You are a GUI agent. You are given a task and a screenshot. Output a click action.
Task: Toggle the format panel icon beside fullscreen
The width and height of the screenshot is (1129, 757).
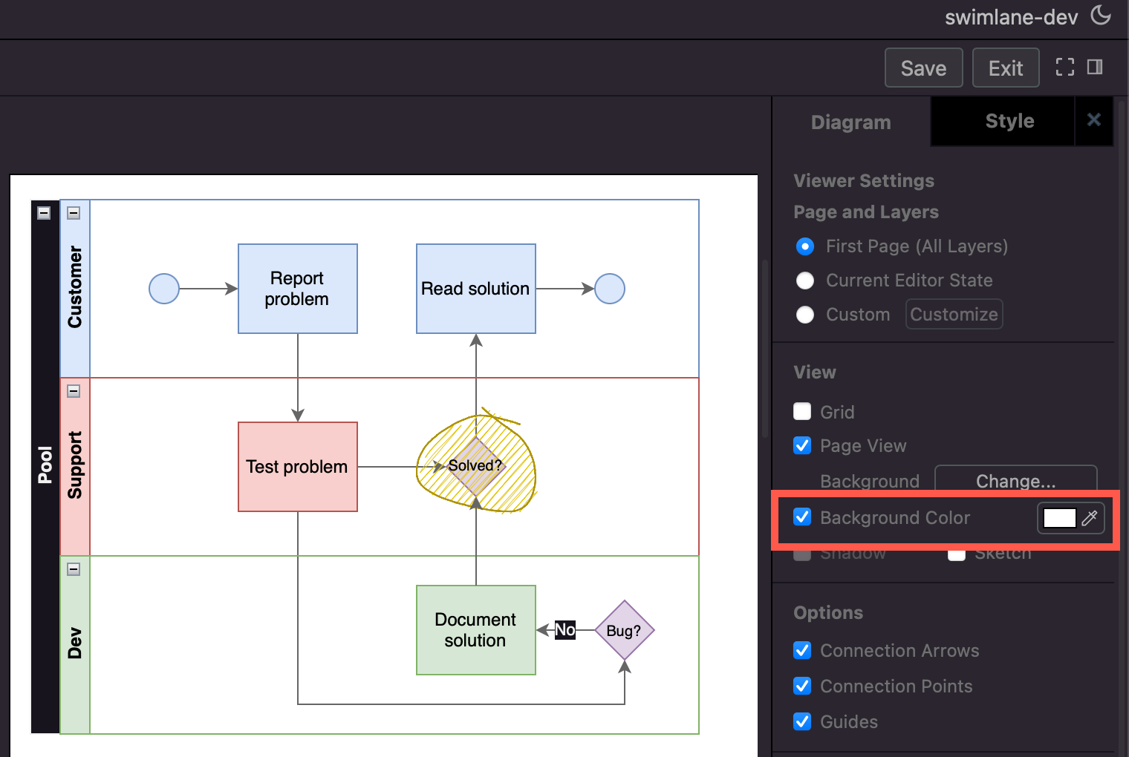tap(1095, 67)
